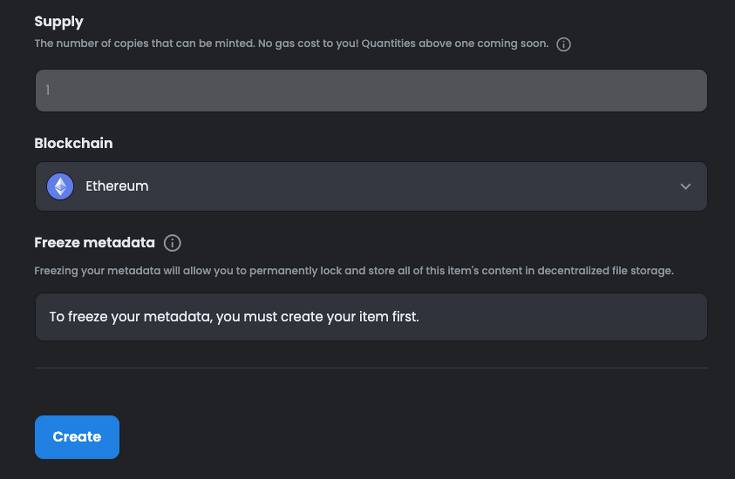Click the divider above Create button
The width and height of the screenshot is (735, 479).
click(371, 368)
